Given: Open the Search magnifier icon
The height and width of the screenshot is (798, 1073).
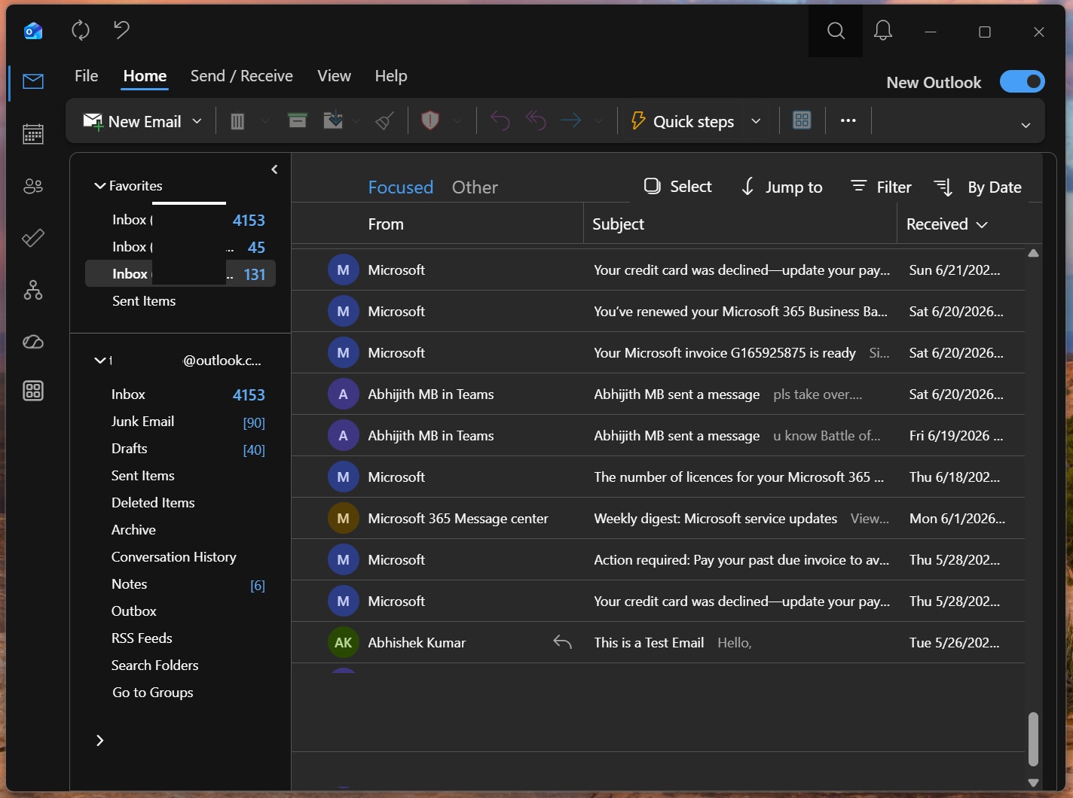Looking at the screenshot, I should pos(836,31).
